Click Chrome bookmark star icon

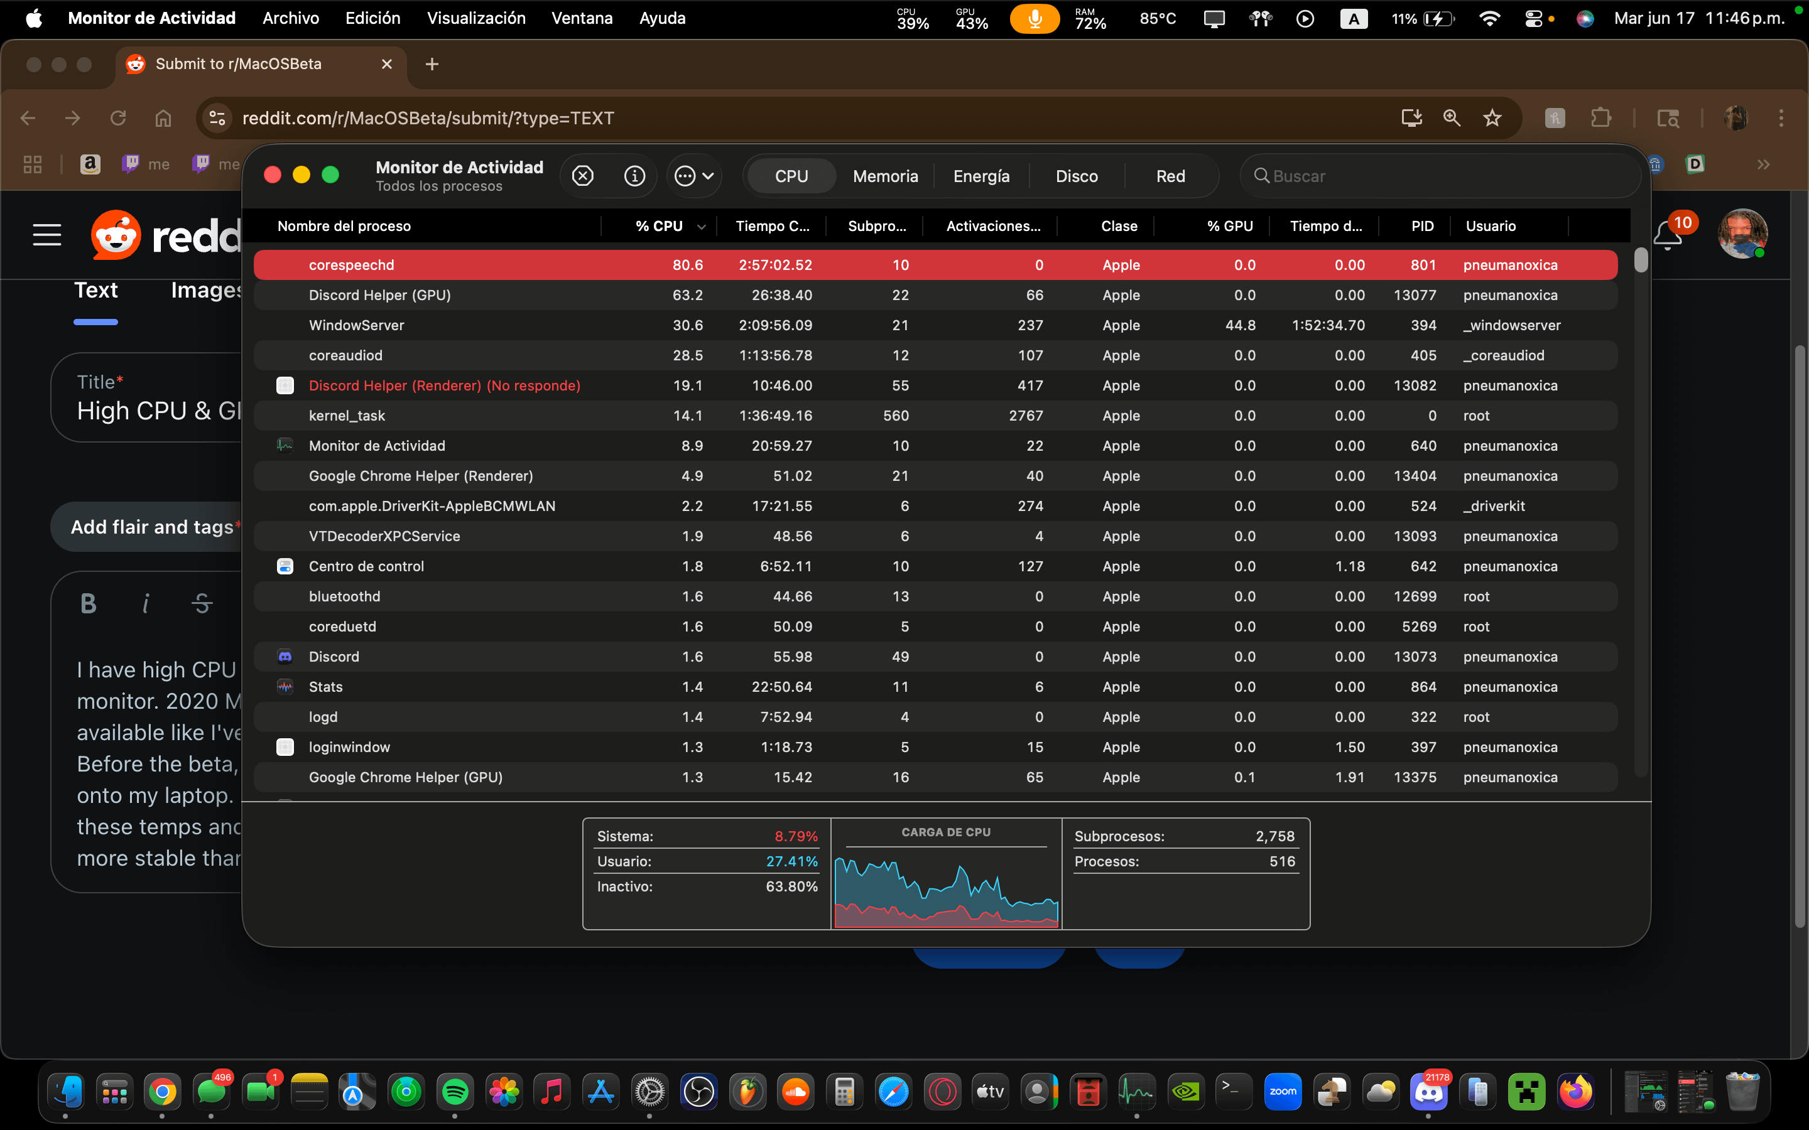pos(1492,118)
